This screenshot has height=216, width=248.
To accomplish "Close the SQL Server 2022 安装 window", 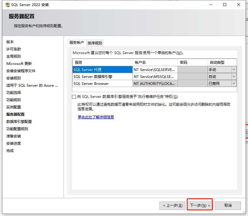I will [239, 5].
